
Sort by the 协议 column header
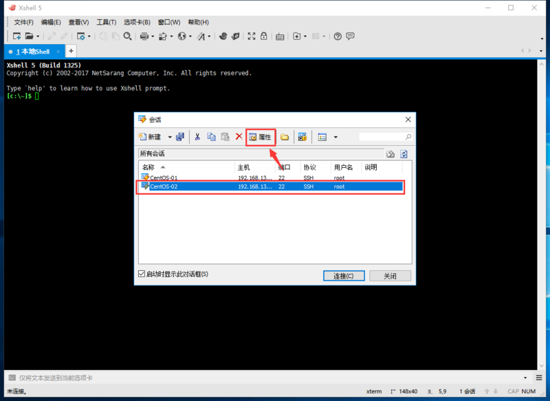(x=316, y=167)
